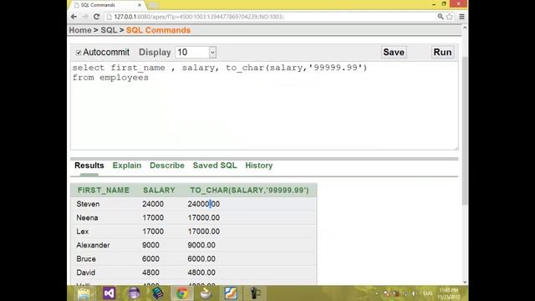Click in the SQL editor text area
This screenshot has height=301, width=535.
coord(264,106)
